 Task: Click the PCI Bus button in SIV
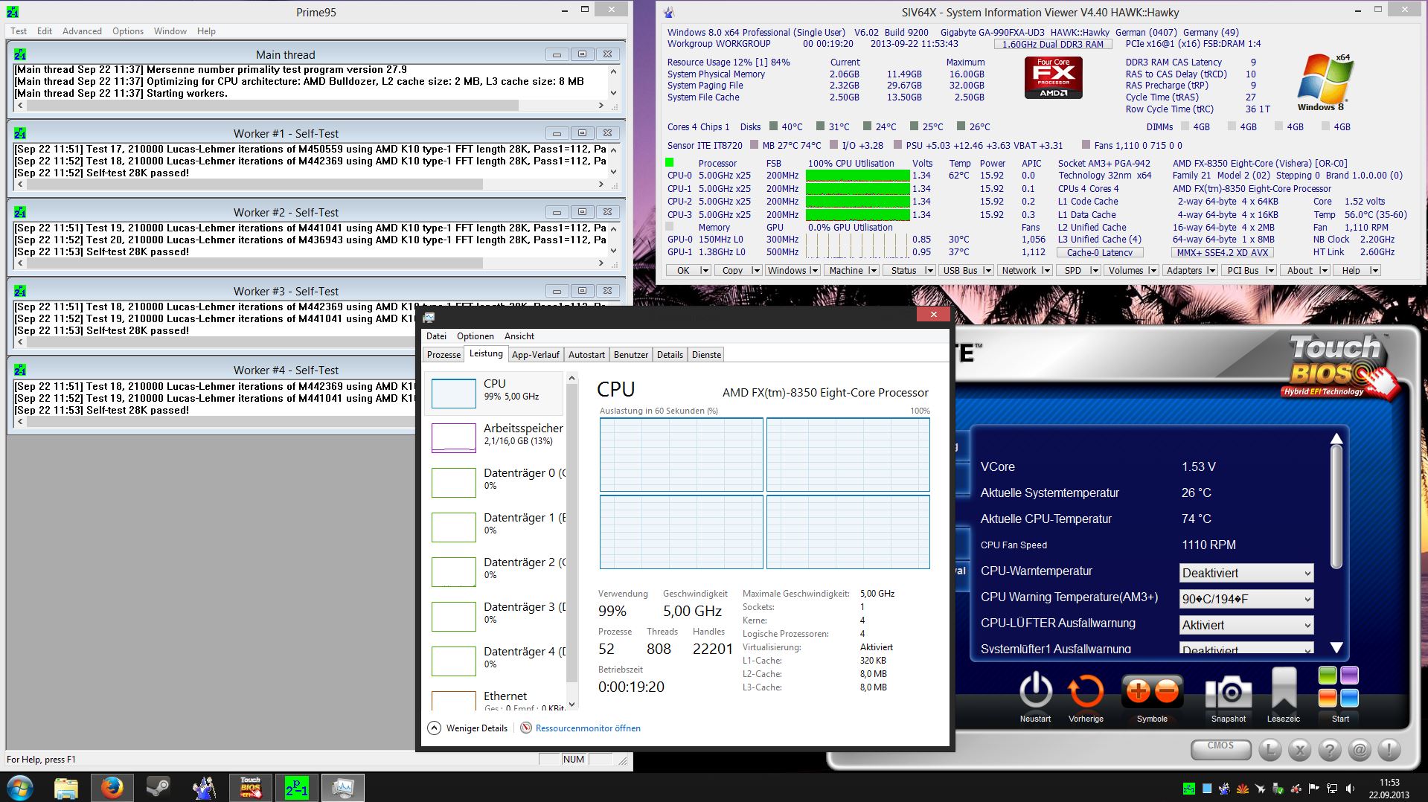click(x=1243, y=270)
